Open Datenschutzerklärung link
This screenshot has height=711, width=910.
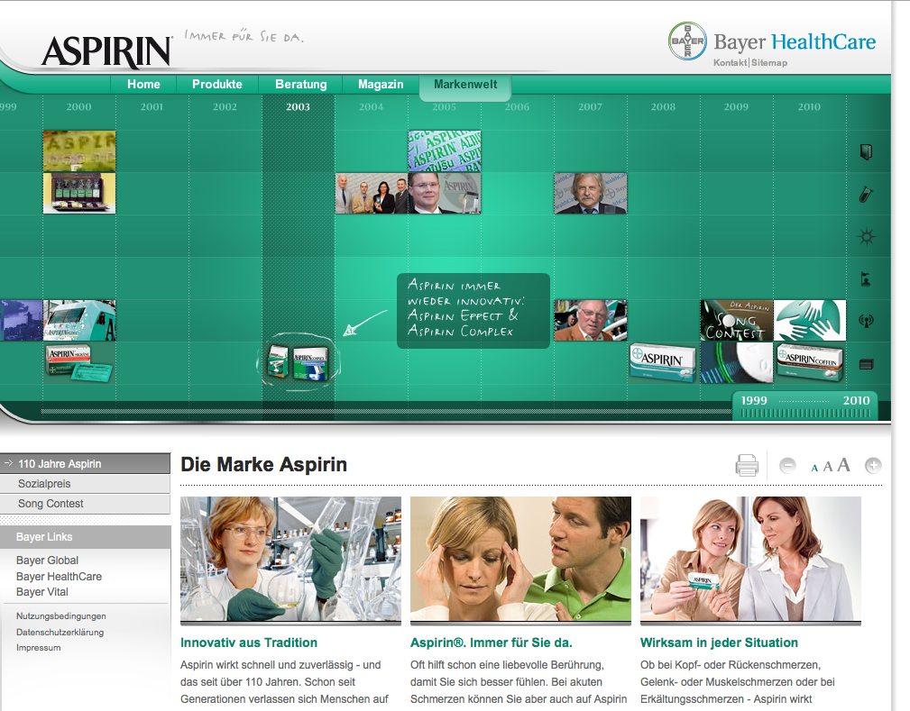coord(60,632)
